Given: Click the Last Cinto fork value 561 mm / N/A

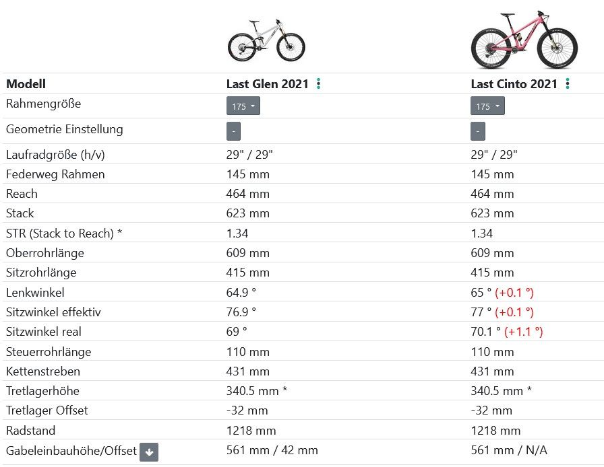Looking at the screenshot, I should (x=508, y=450).
